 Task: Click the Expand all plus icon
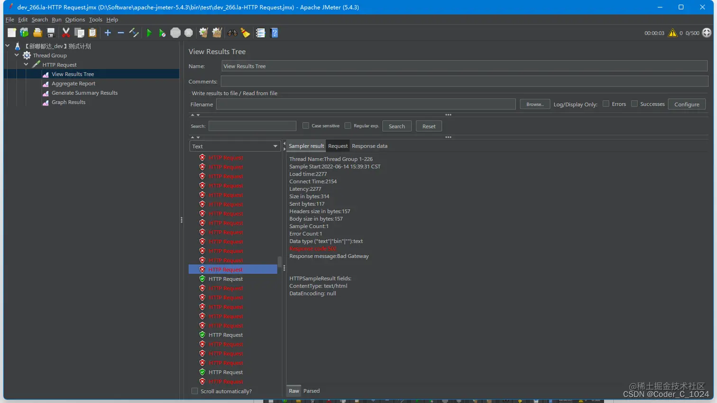point(108,33)
